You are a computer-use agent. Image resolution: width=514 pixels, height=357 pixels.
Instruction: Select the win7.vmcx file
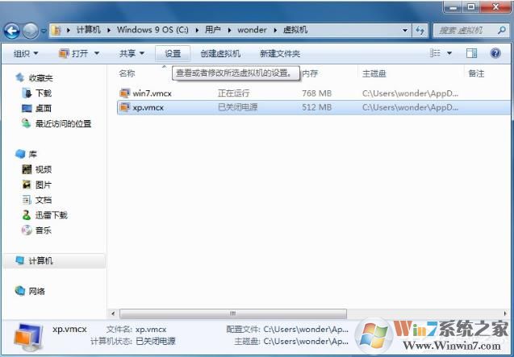[152, 93]
